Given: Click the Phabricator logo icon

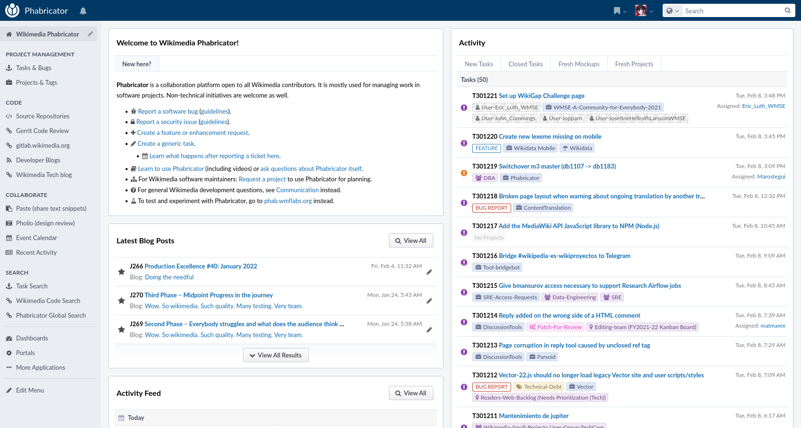Looking at the screenshot, I should 12,10.
